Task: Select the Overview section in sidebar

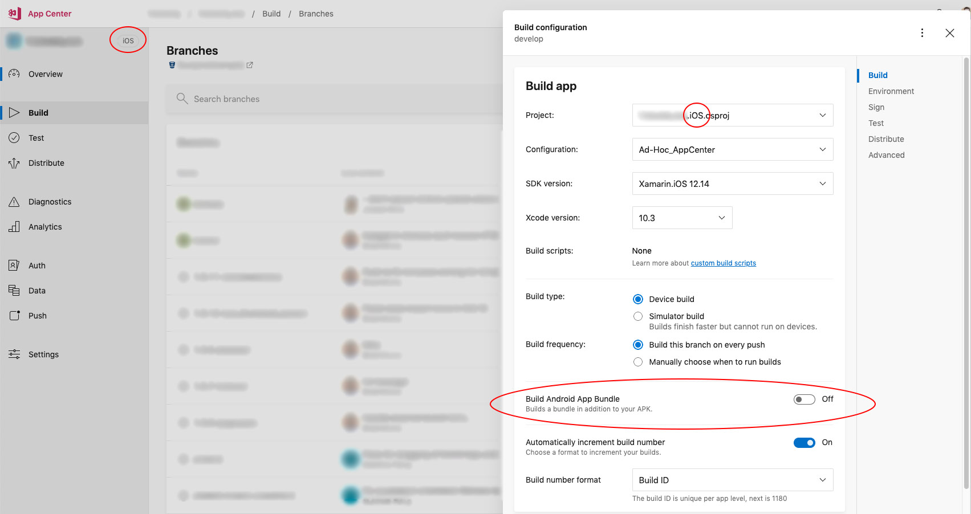Action: click(46, 74)
